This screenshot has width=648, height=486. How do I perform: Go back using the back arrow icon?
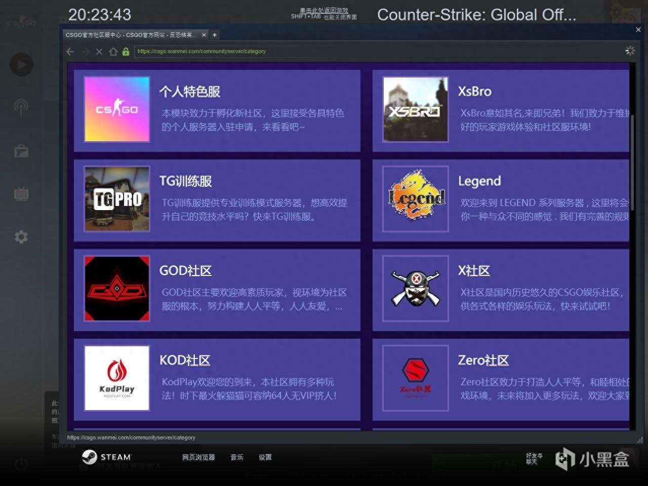point(70,51)
